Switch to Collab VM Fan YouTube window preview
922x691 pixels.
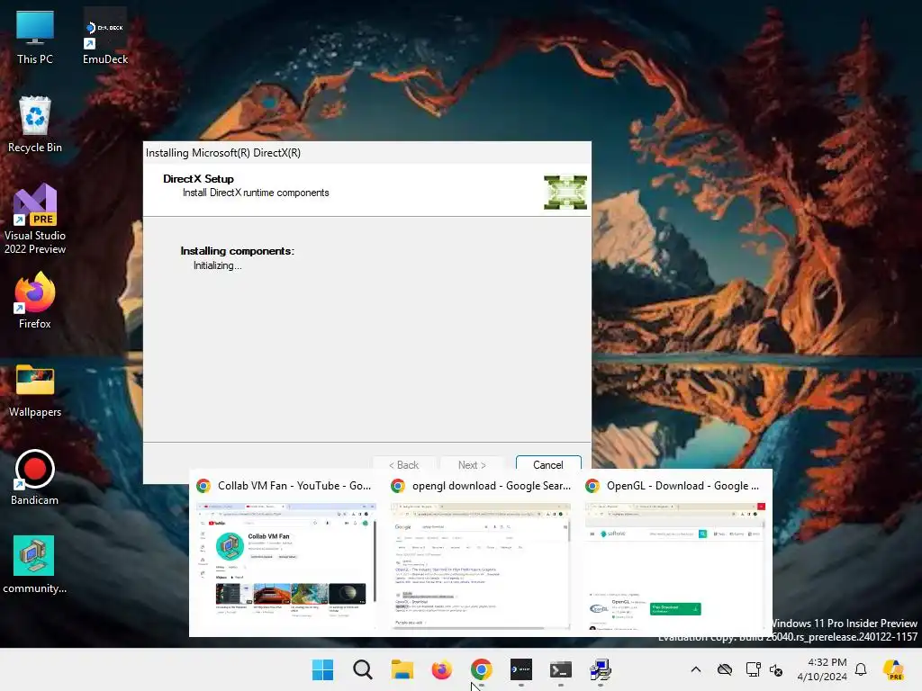pyautogui.click(x=285, y=554)
